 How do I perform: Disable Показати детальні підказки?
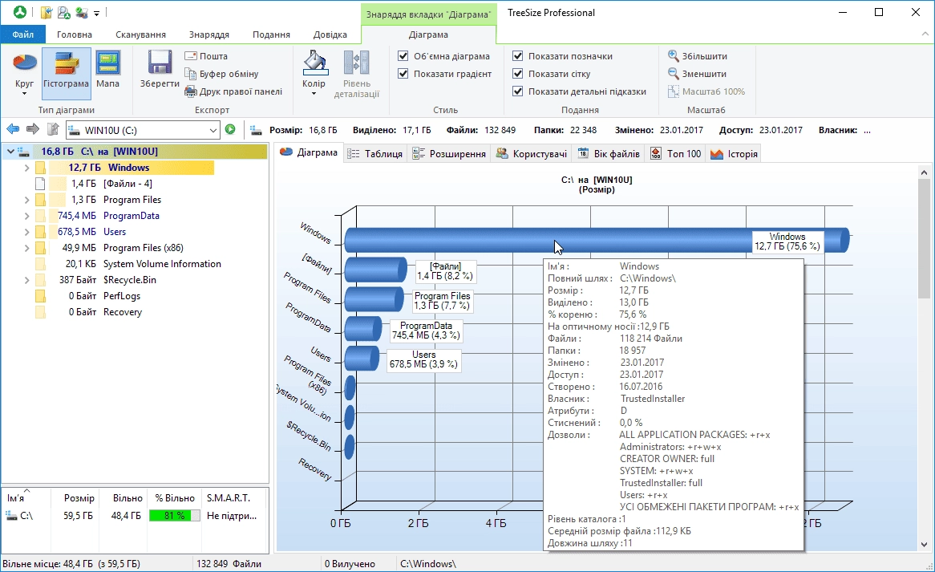(517, 91)
